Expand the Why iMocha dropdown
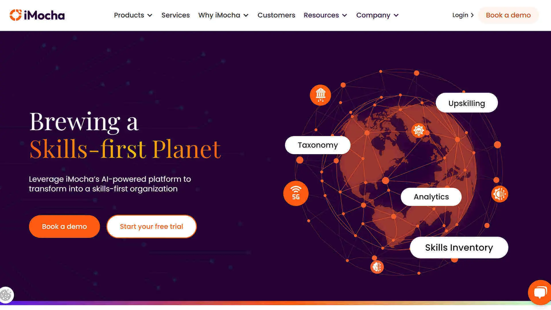This screenshot has height=310, width=551. coord(223,15)
